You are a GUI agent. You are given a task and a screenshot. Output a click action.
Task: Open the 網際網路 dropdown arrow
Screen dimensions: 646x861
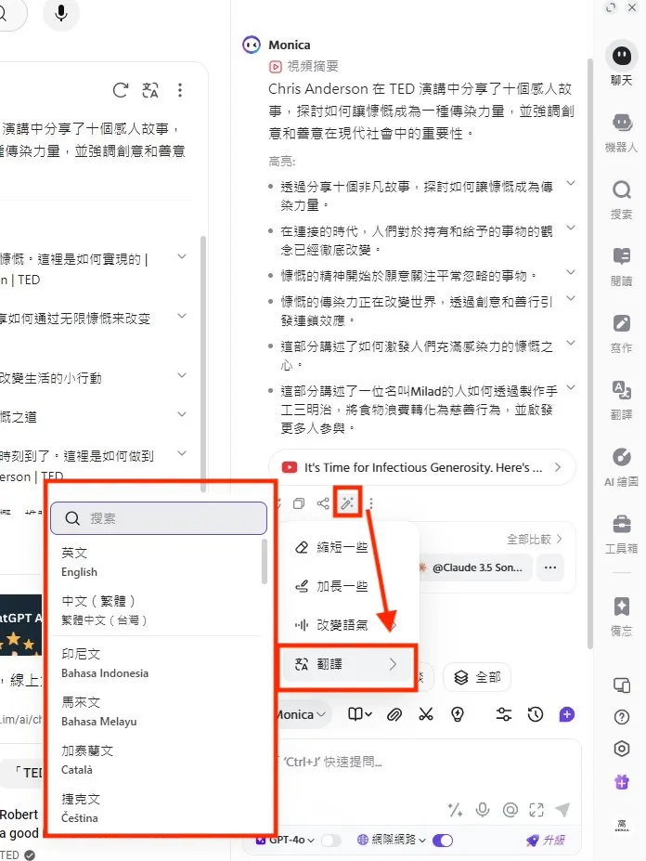(422, 841)
